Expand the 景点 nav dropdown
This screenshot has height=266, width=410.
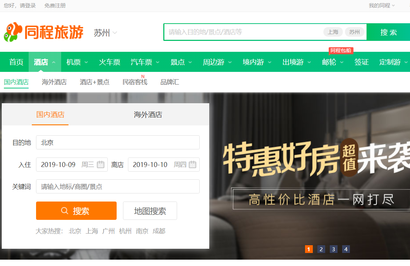point(190,62)
